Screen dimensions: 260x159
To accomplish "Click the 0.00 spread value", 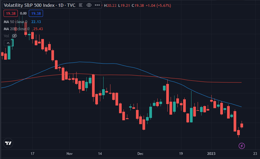I will pos(23,13).
